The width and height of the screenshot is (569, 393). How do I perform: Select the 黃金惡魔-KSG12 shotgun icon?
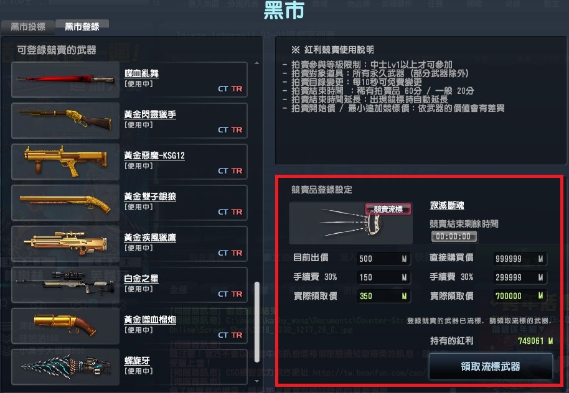click(x=65, y=162)
